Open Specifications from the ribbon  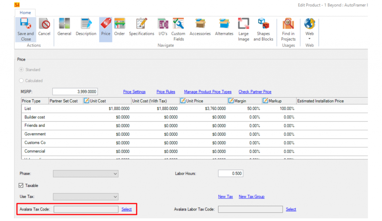(141, 27)
